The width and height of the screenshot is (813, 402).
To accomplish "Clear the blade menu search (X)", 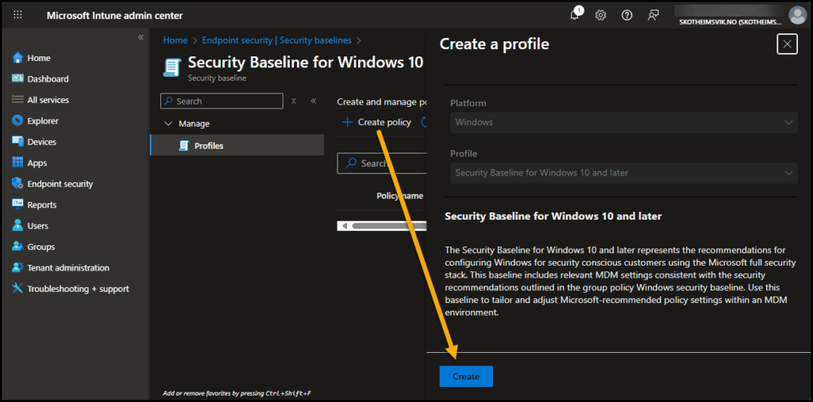I will [x=294, y=101].
